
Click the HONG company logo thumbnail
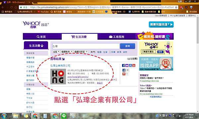tap(58, 76)
